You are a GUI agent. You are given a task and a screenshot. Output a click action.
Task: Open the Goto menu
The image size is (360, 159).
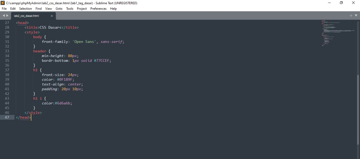click(x=59, y=9)
